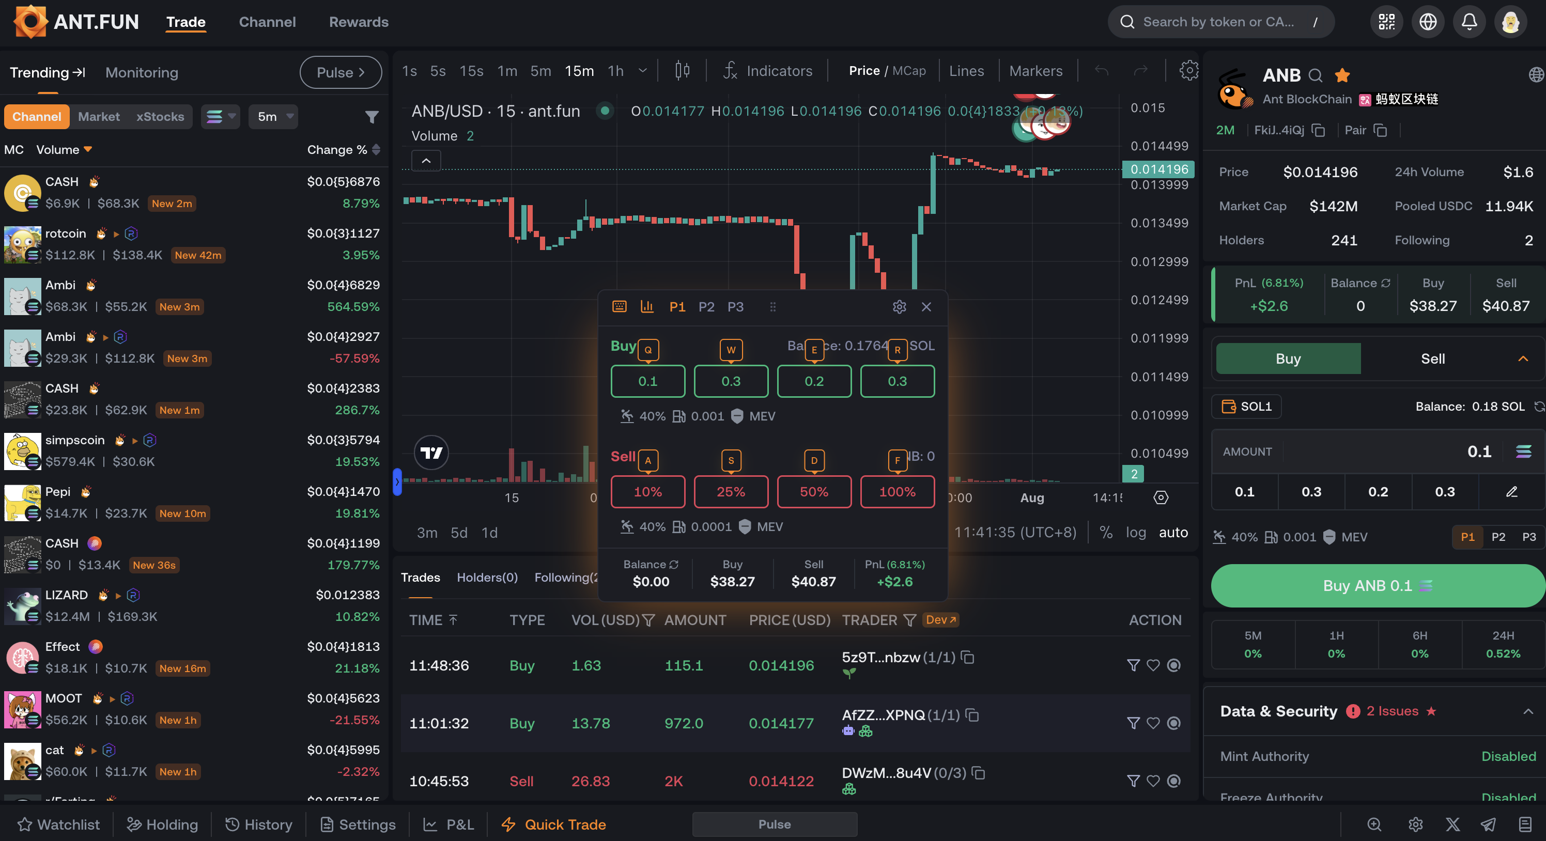
Task: Select the P2 preset in Quick Trade
Action: point(706,306)
